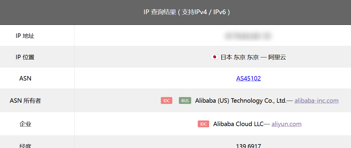Click the IDC badge beside Alibaba Cloud LLC
This screenshot has height=148, width=351.
(203, 124)
